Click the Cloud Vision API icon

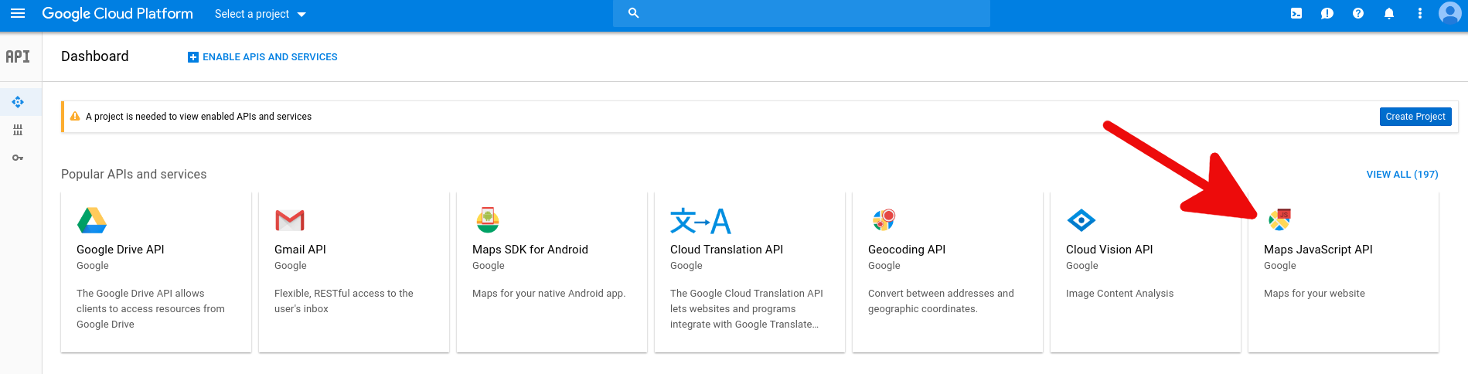pyautogui.click(x=1081, y=220)
